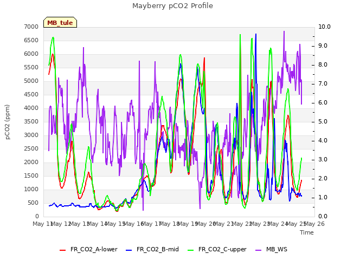This screenshot has height=260, width=347.
Task: Click the 3000 tick on left axis
Action: [x=31, y=135]
